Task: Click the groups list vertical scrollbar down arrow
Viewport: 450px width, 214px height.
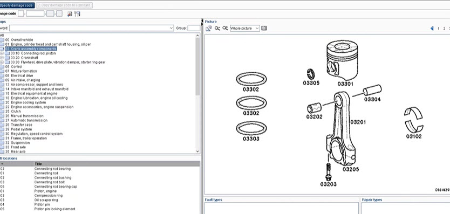Action: (x=197, y=151)
